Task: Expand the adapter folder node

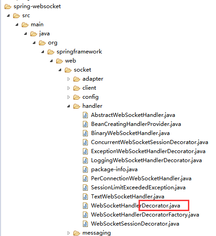Action: [x=68, y=79]
